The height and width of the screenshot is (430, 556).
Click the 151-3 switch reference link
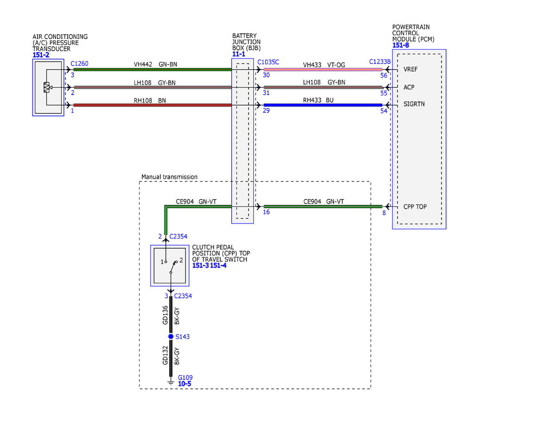[200, 266]
